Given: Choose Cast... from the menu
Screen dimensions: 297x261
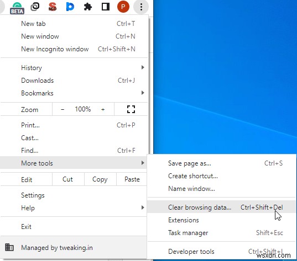Looking at the screenshot, I should coord(74,138).
